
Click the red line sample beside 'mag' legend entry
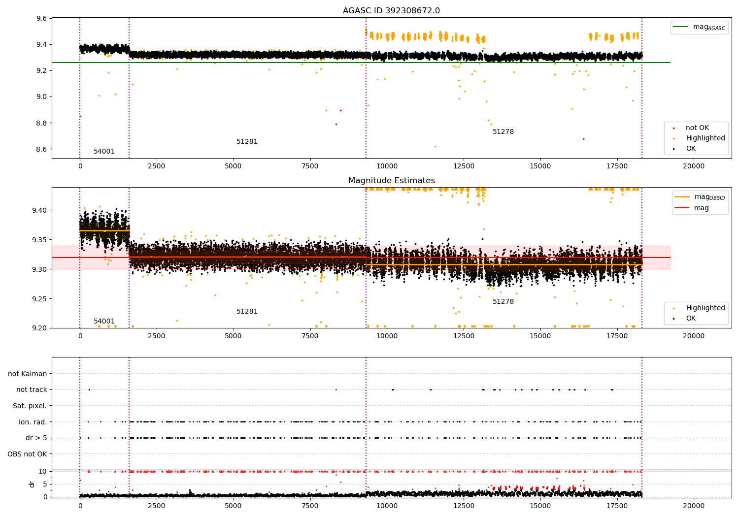coord(682,208)
